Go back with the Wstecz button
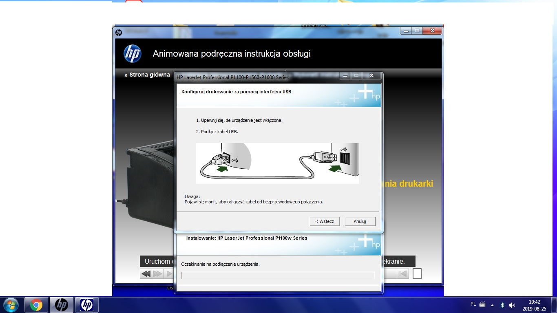557x313 pixels. [x=325, y=221]
